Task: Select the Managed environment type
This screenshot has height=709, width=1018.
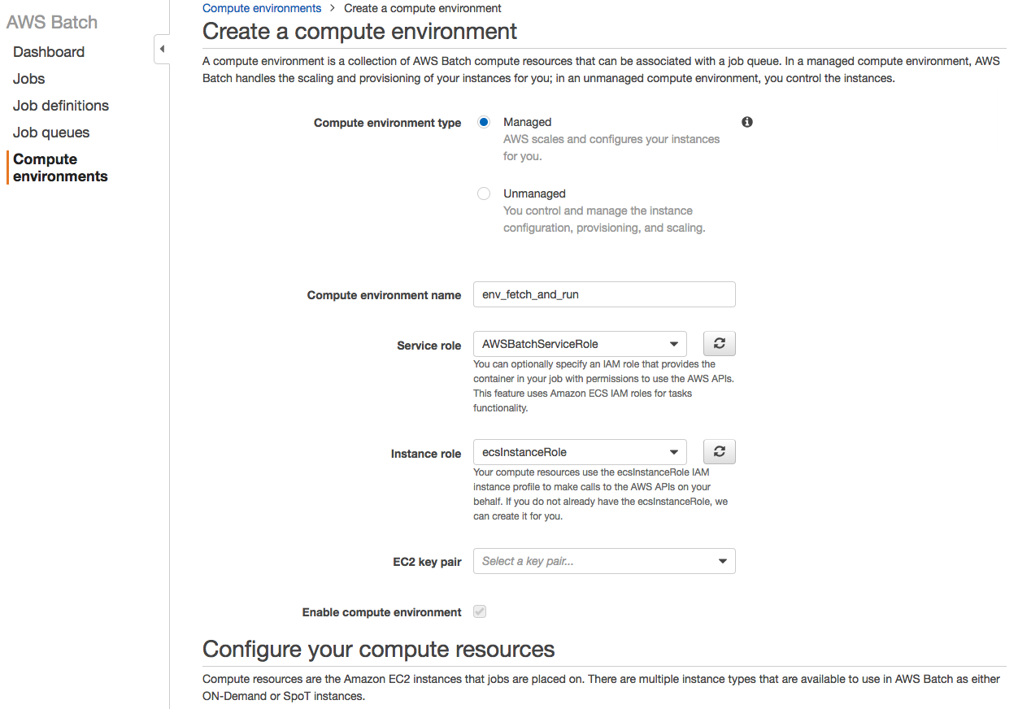Action: point(484,122)
